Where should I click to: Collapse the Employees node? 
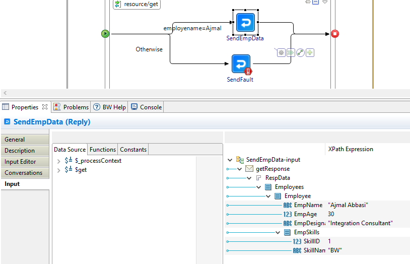pyautogui.click(x=258, y=187)
